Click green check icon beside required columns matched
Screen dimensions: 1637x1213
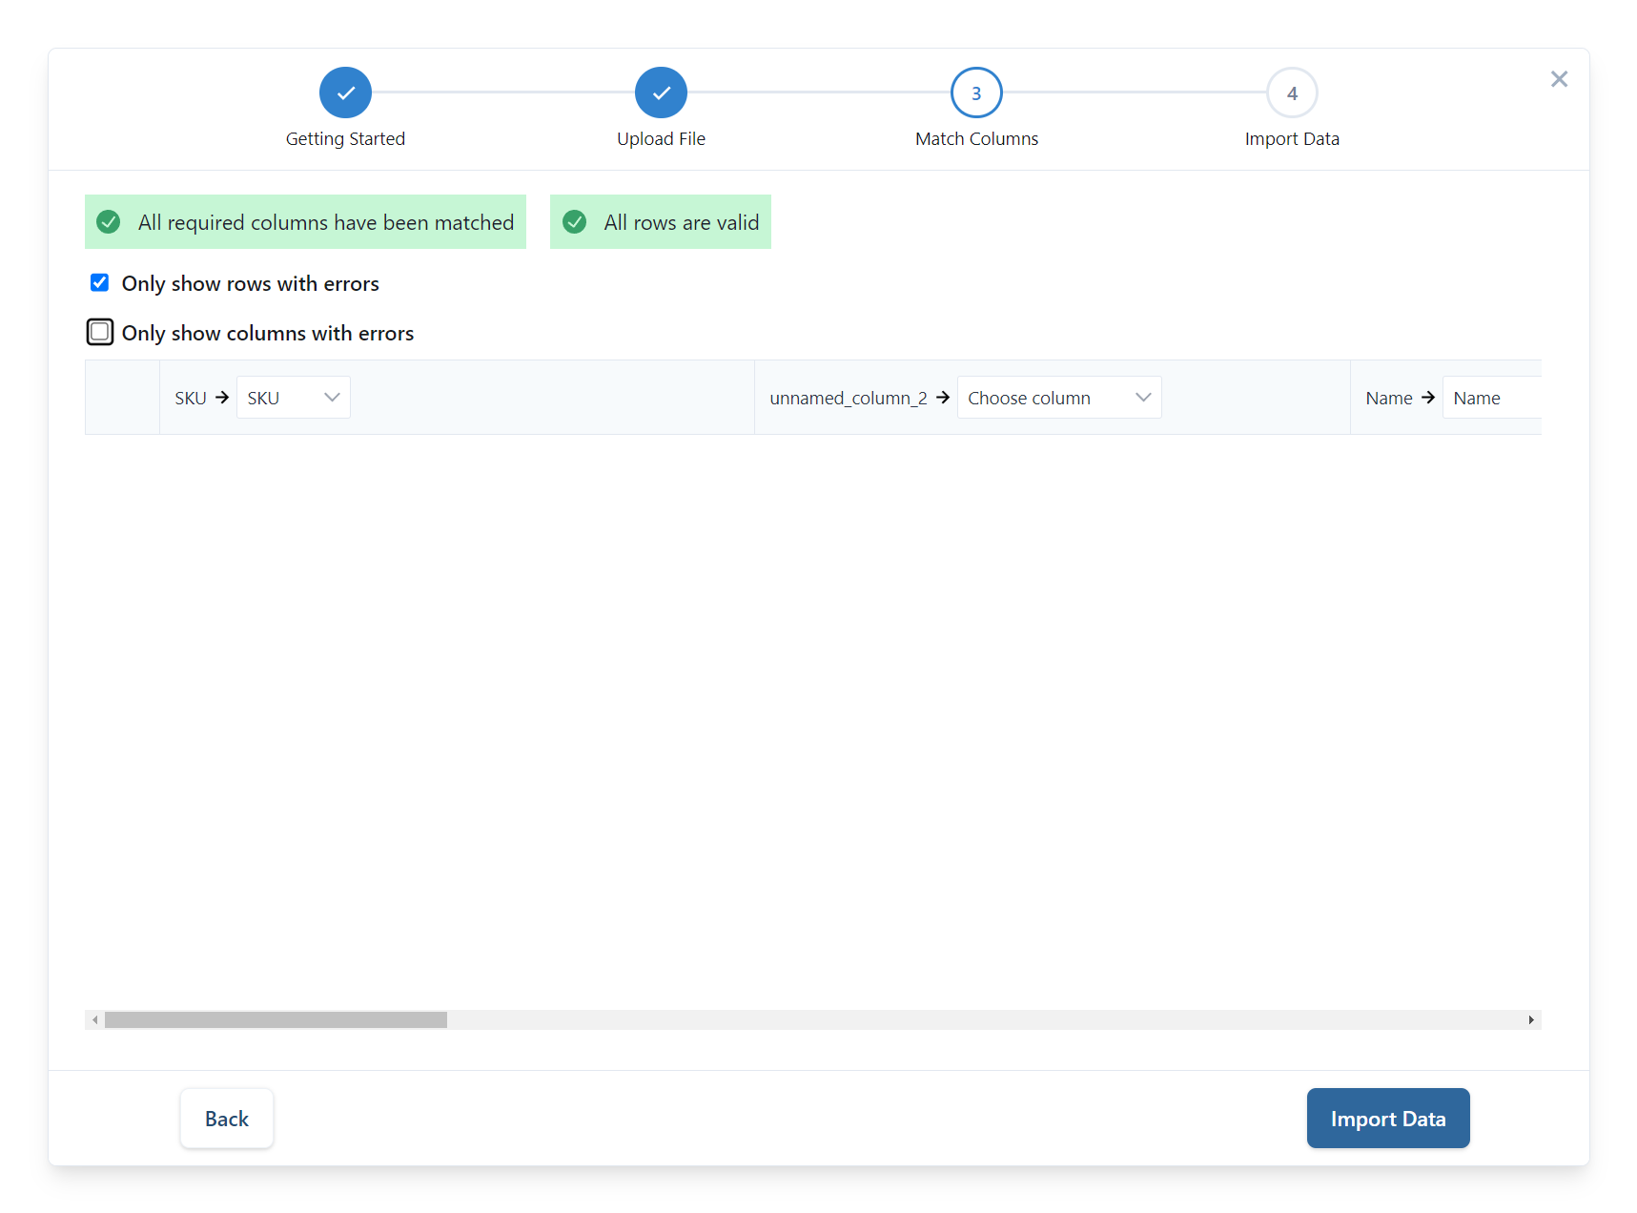(109, 222)
